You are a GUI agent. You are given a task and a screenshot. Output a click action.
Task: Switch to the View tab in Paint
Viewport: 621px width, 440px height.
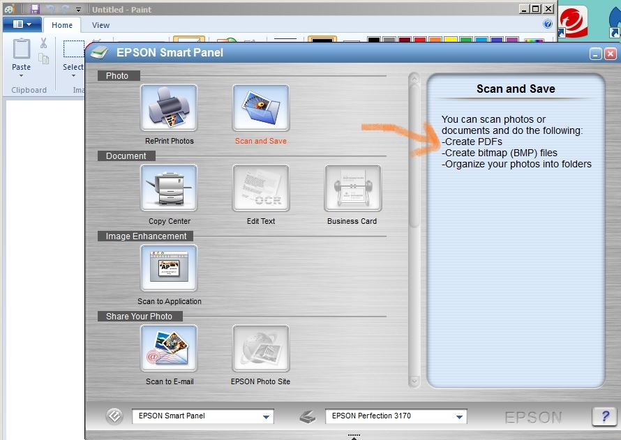tap(100, 25)
